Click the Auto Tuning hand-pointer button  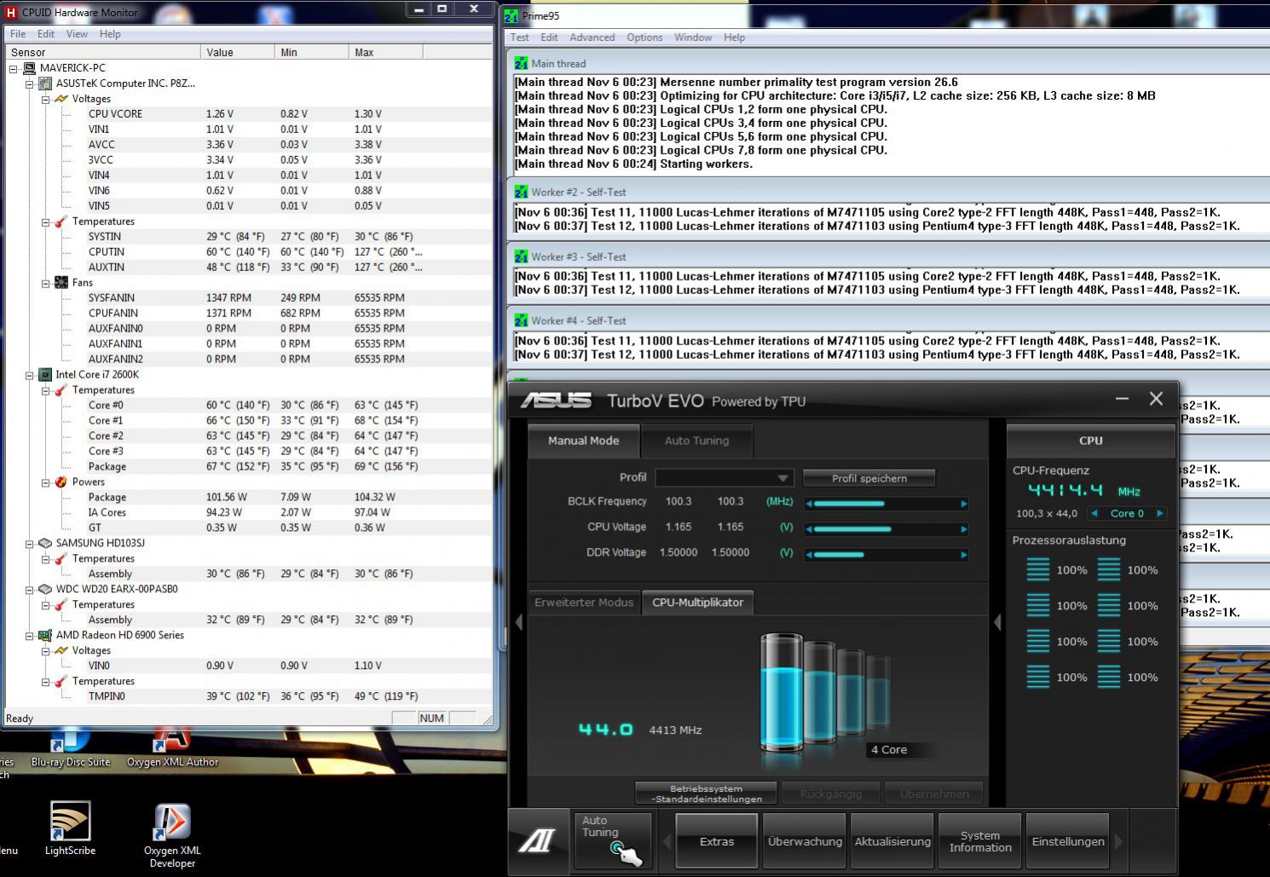pos(613,840)
